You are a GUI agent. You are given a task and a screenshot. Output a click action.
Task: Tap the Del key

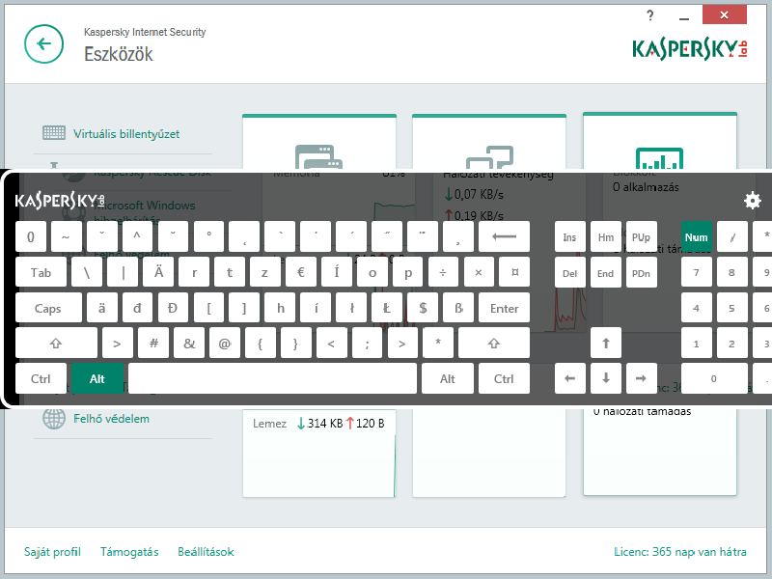[570, 272]
